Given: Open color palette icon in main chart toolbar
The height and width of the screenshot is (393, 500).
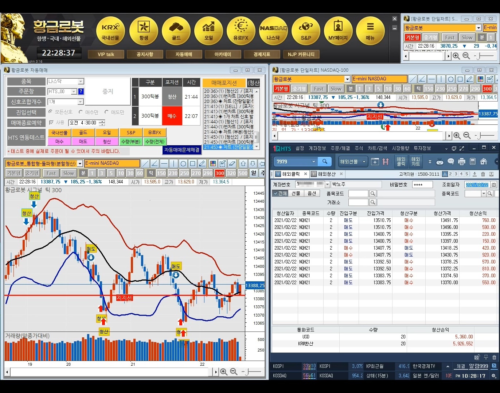Looking at the screenshot, I should pyautogui.click(x=213, y=163).
